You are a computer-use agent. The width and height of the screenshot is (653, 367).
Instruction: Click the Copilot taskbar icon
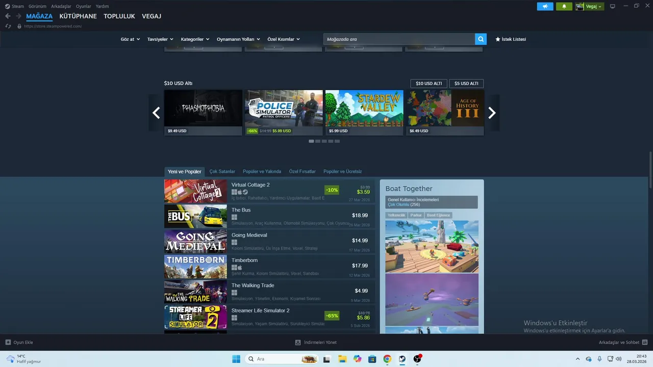tap(357, 359)
